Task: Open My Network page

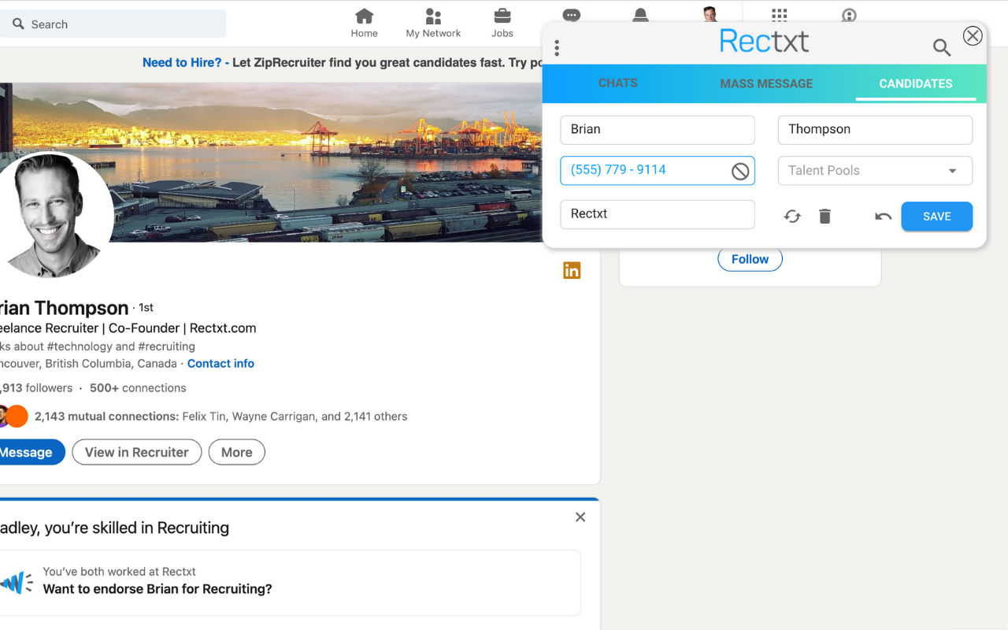Action: click(433, 23)
